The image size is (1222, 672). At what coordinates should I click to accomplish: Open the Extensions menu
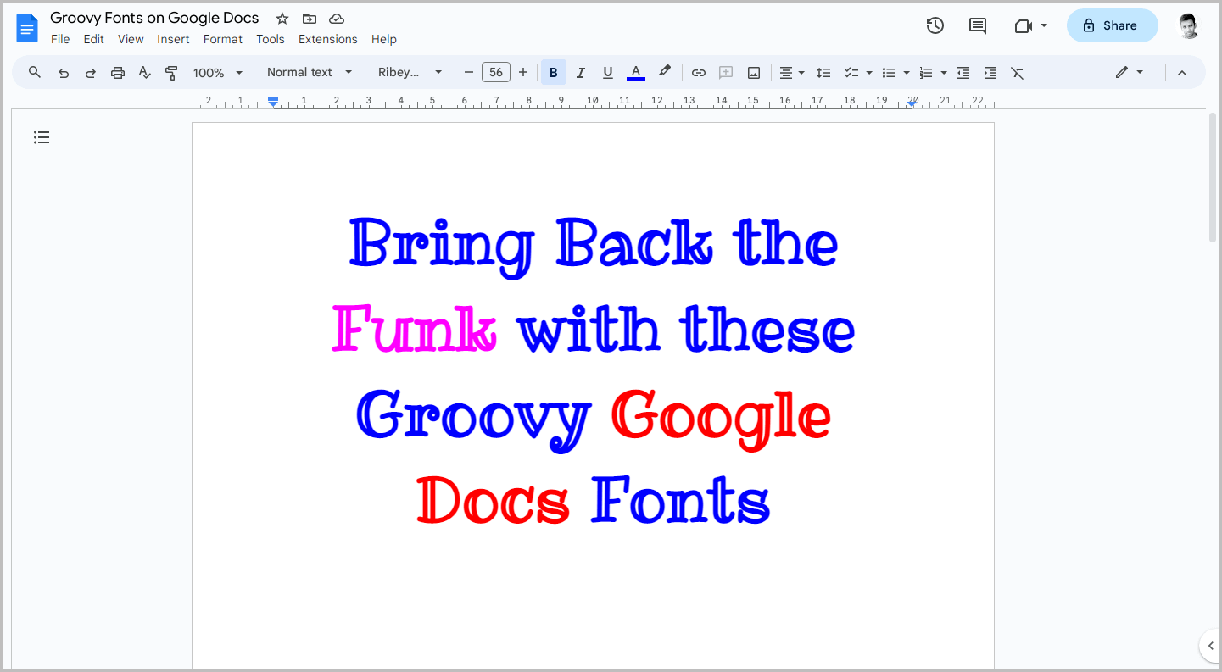pyautogui.click(x=327, y=39)
